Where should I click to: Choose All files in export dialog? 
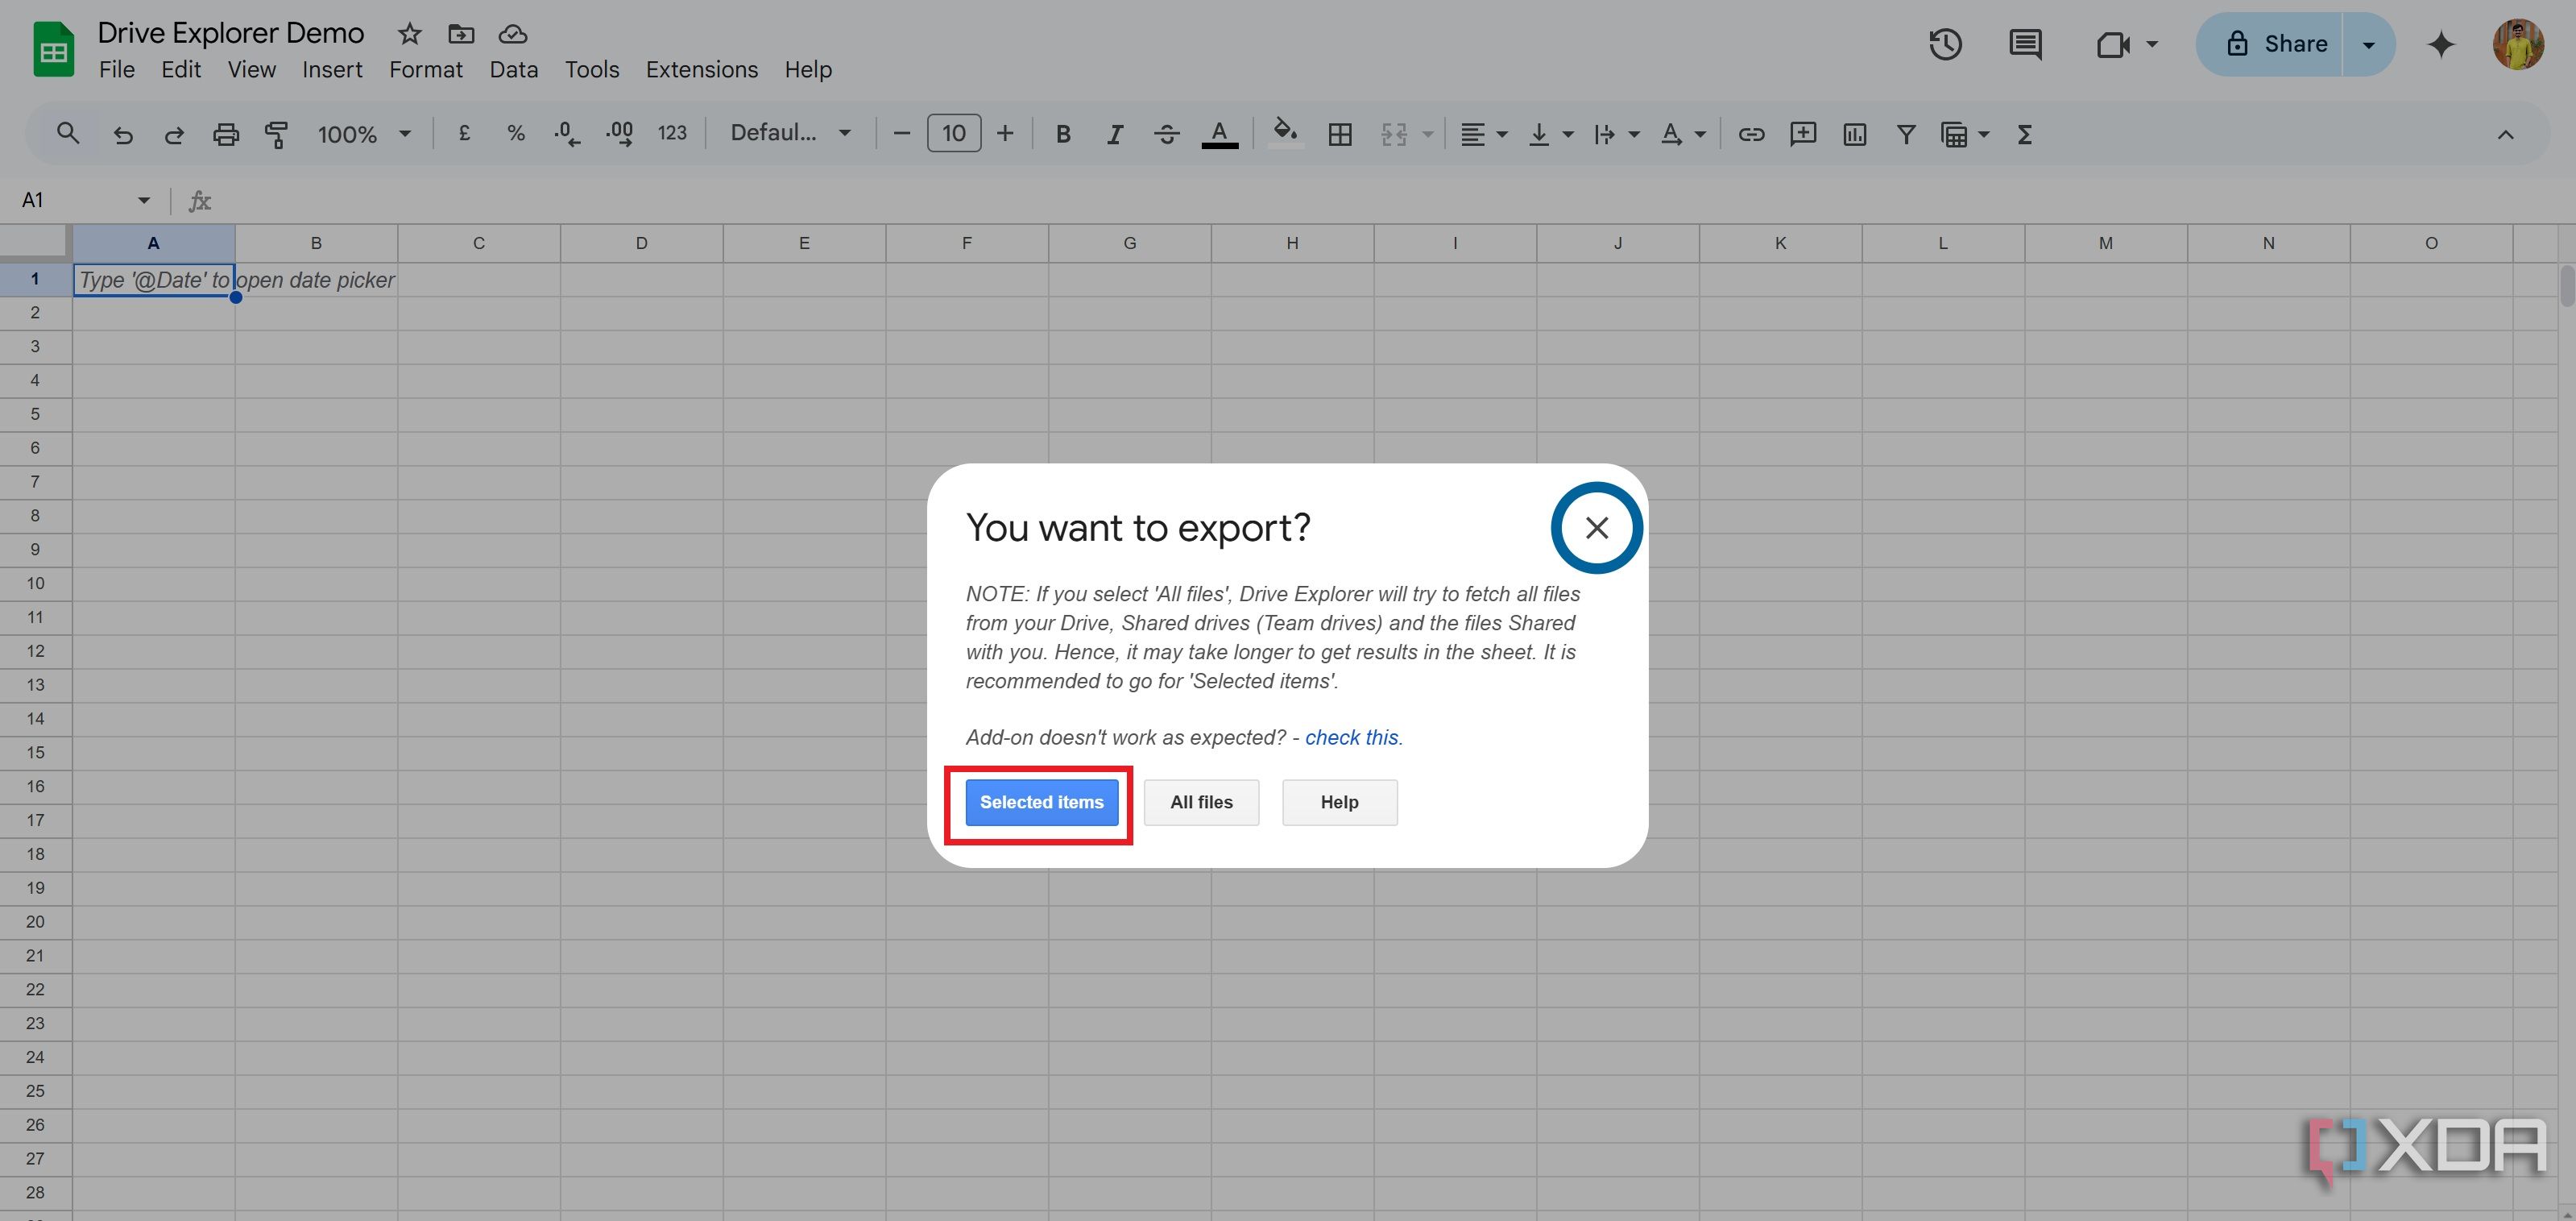pyautogui.click(x=1201, y=802)
